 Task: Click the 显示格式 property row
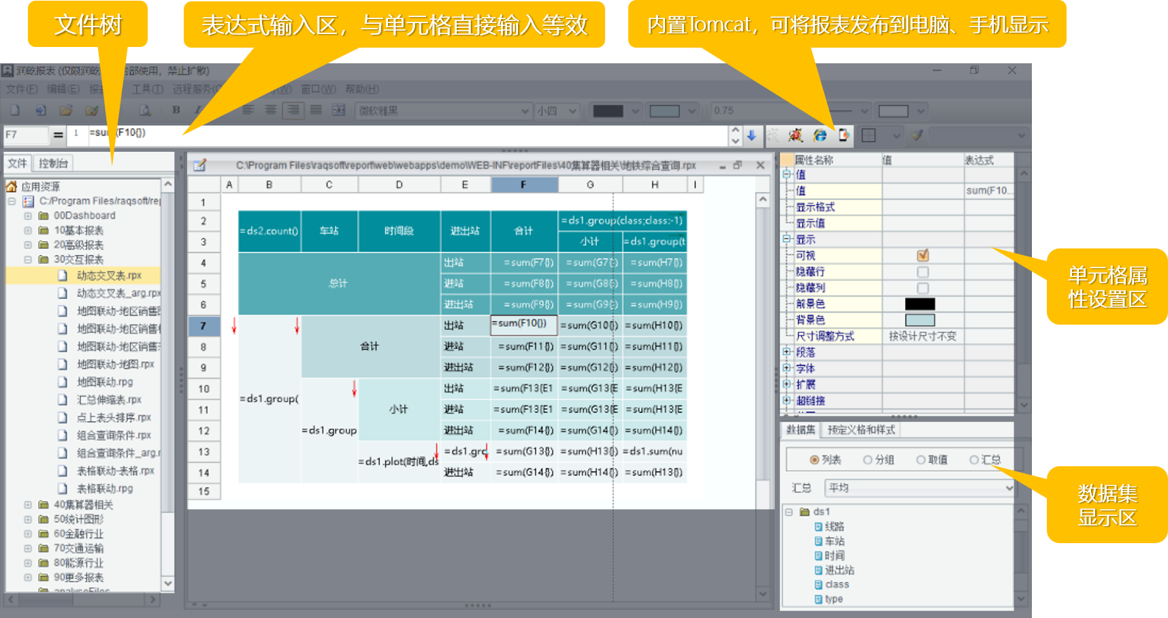pyautogui.click(x=897, y=207)
